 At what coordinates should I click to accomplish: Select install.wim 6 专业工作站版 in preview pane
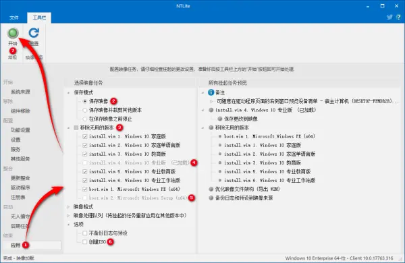[x=269, y=180]
